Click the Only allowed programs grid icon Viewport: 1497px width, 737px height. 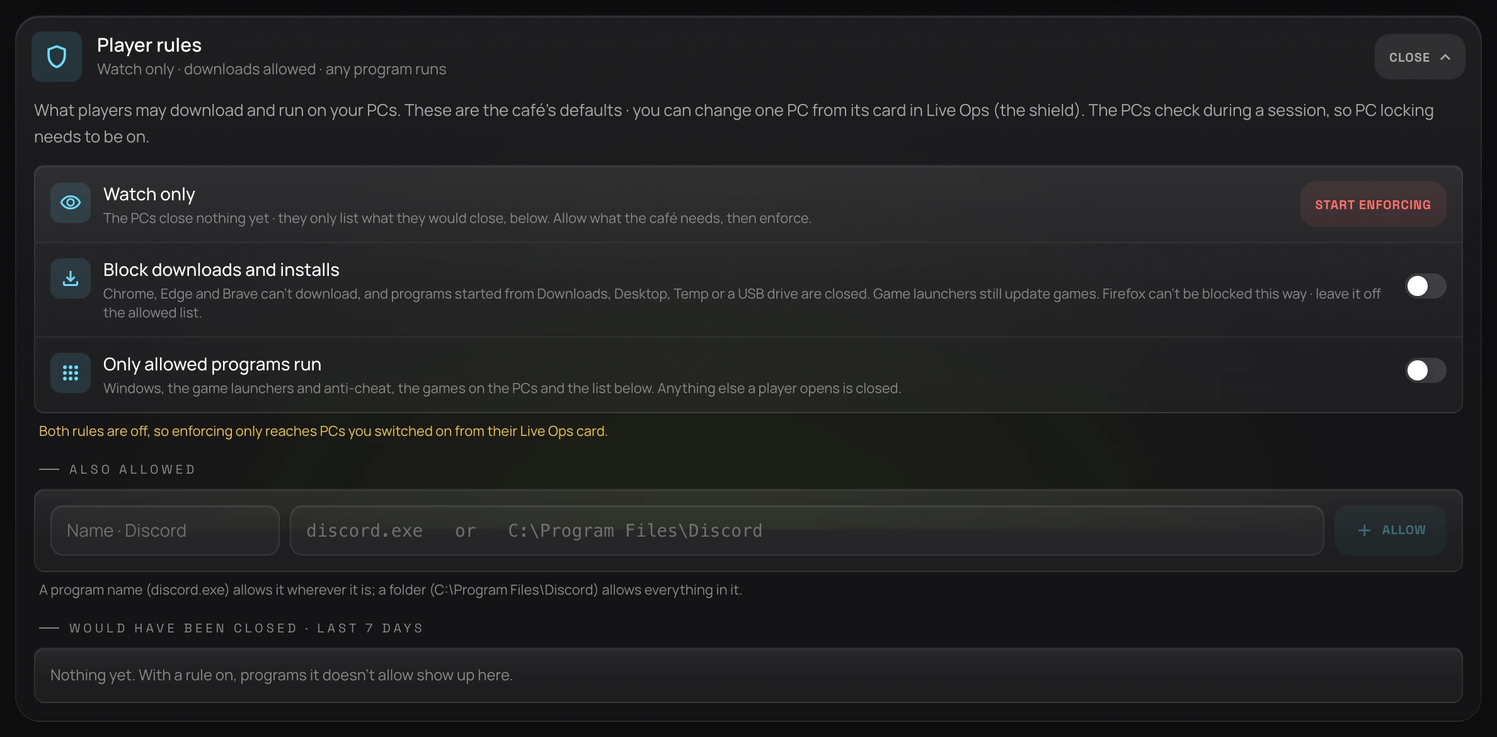(x=71, y=373)
